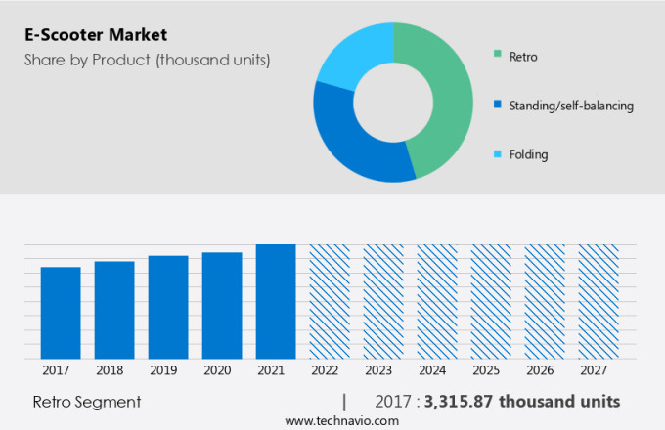Click the Retro legend color square
Screen dimensions: 665x430
pos(498,56)
